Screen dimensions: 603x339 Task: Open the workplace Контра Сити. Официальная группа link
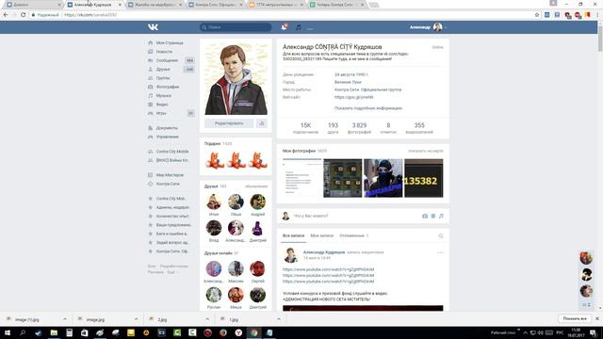(x=367, y=89)
